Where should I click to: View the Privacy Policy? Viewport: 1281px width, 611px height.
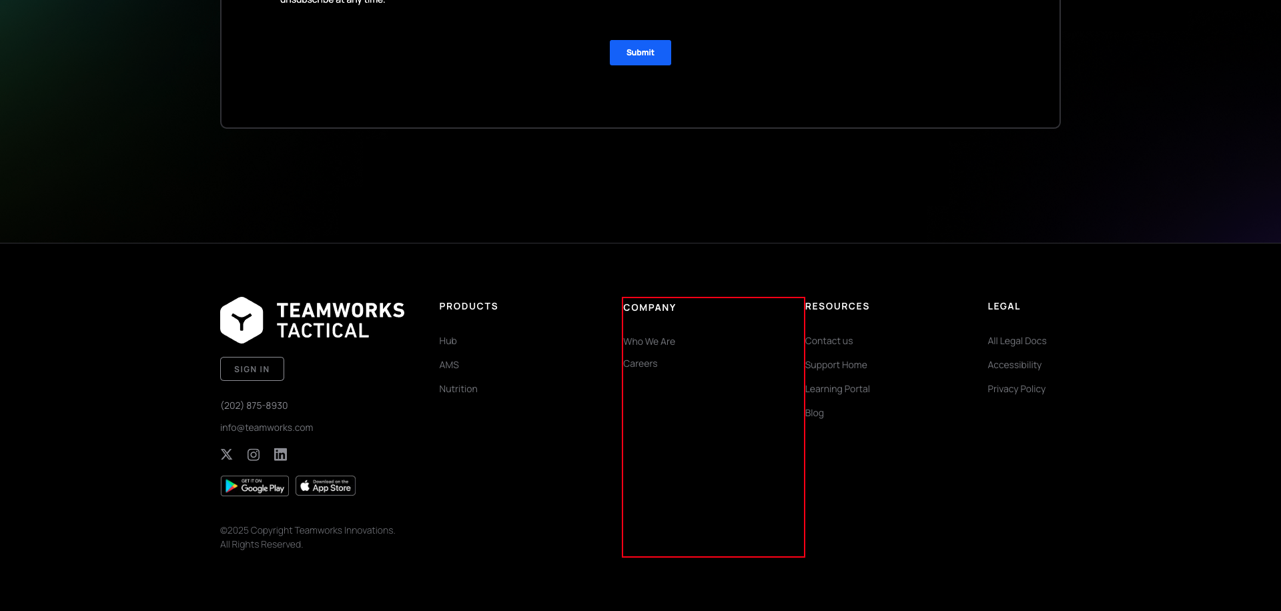(x=1016, y=389)
